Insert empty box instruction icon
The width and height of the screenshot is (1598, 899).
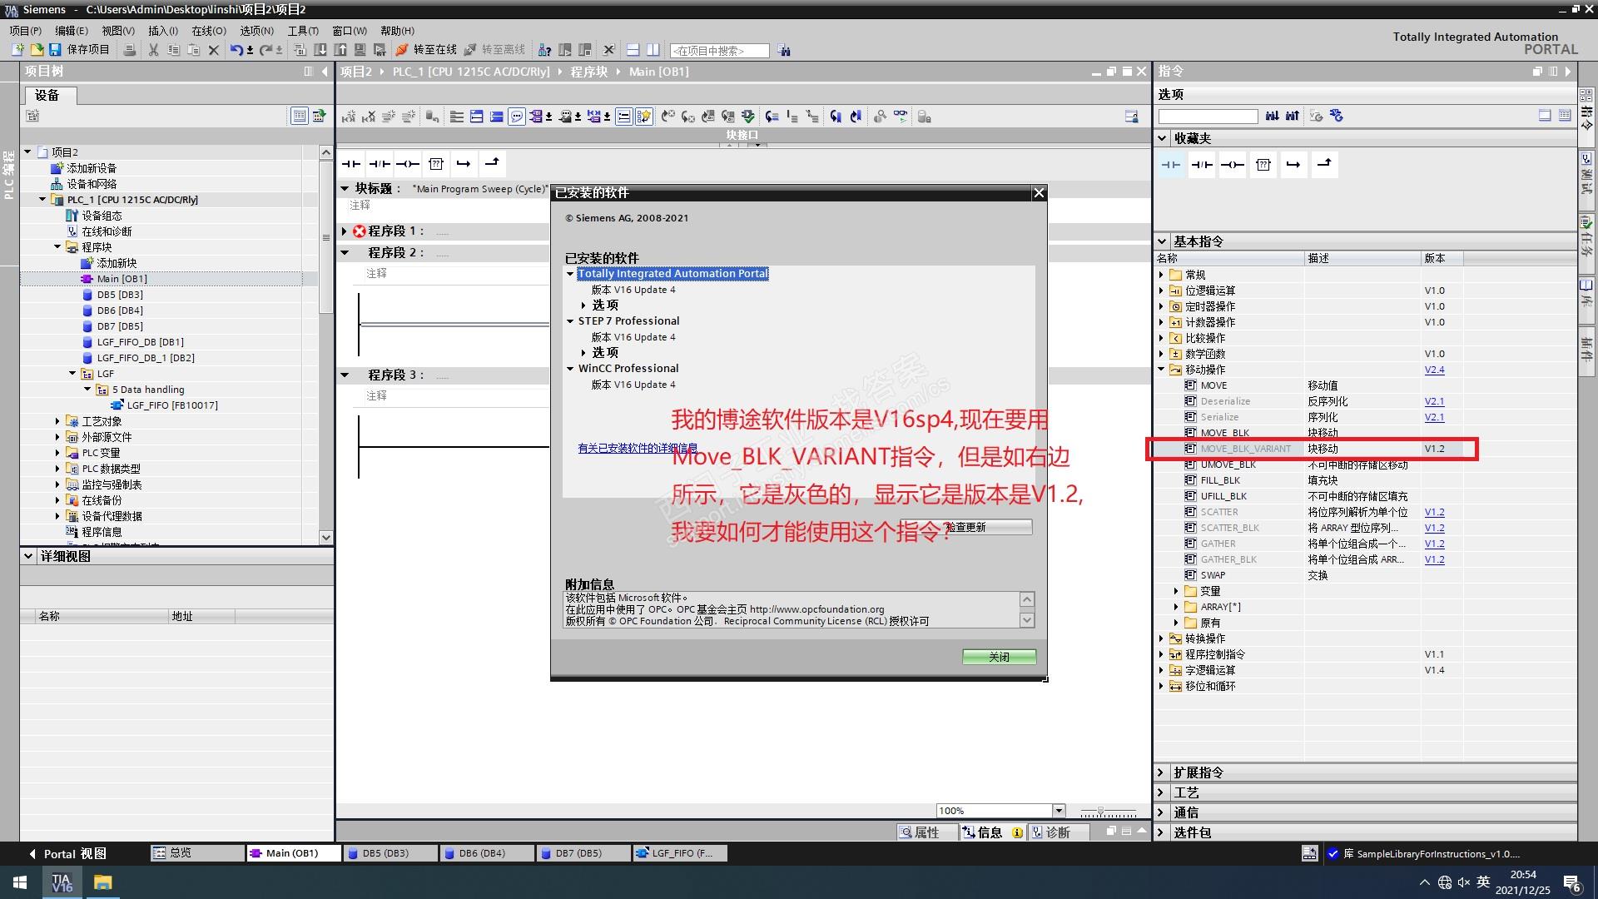coord(435,164)
